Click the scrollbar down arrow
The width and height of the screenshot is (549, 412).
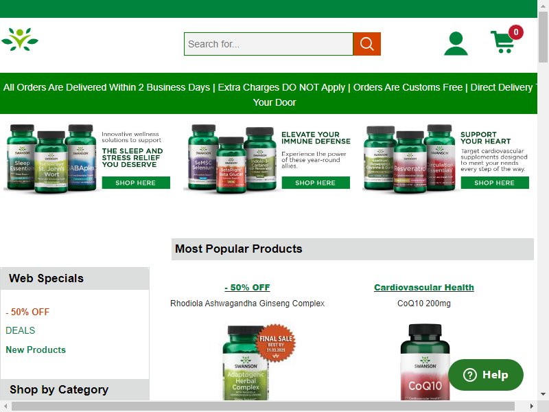(x=543, y=394)
